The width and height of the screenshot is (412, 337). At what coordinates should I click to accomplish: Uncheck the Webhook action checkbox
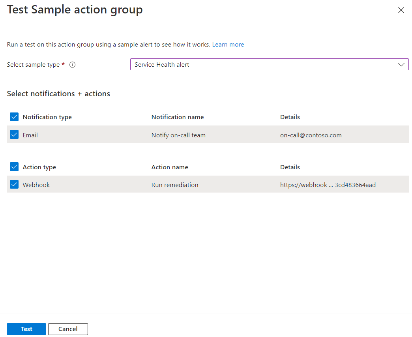click(x=14, y=184)
